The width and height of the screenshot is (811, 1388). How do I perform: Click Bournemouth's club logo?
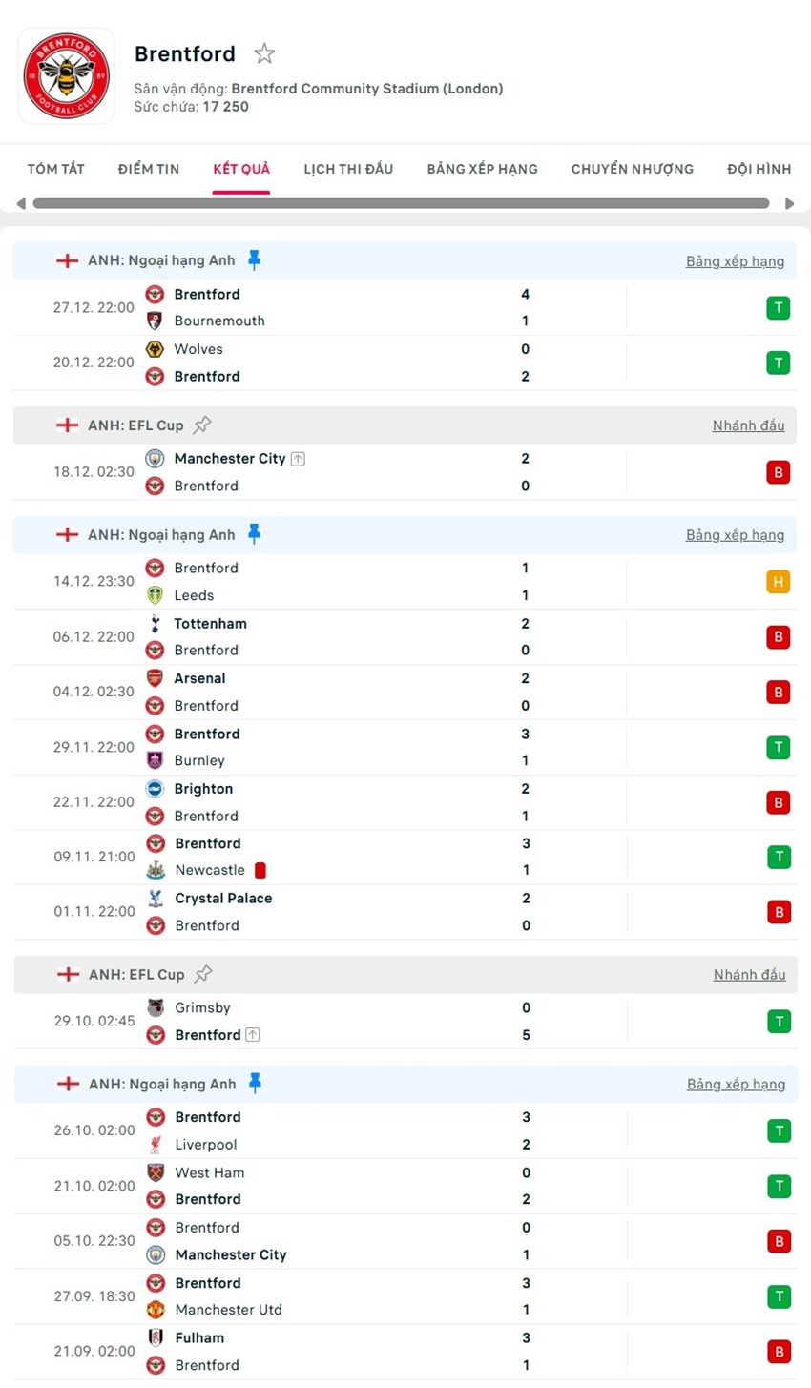pyautogui.click(x=155, y=321)
